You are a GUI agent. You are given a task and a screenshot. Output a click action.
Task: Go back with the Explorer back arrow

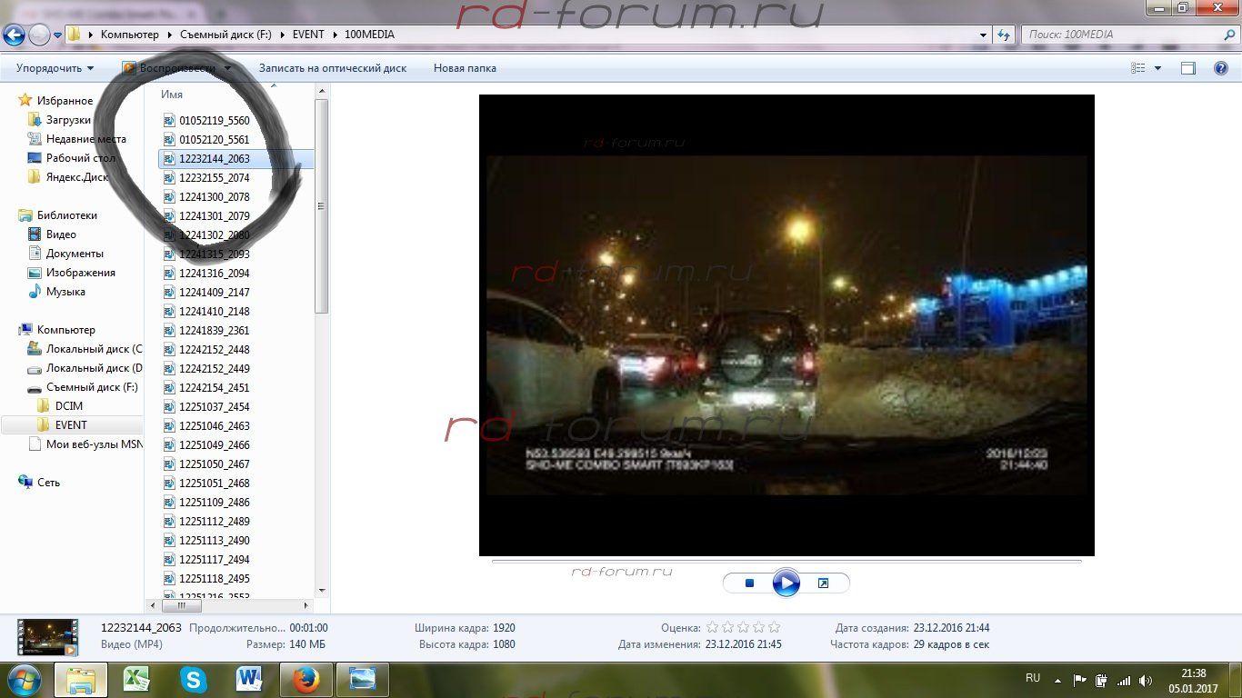point(14,35)
